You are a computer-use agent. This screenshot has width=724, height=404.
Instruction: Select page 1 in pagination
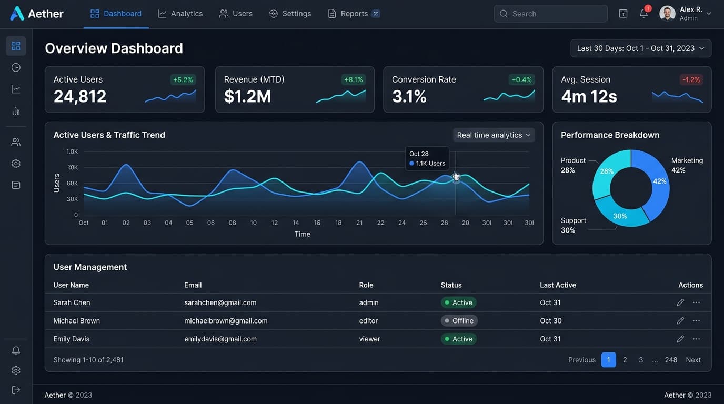(x=609, y=360)
